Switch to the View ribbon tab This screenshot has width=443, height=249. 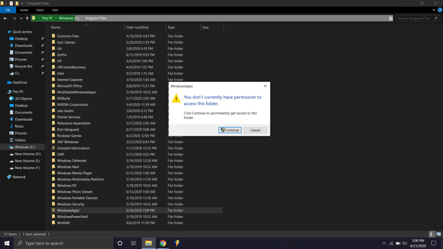click(x=55, y=10)
